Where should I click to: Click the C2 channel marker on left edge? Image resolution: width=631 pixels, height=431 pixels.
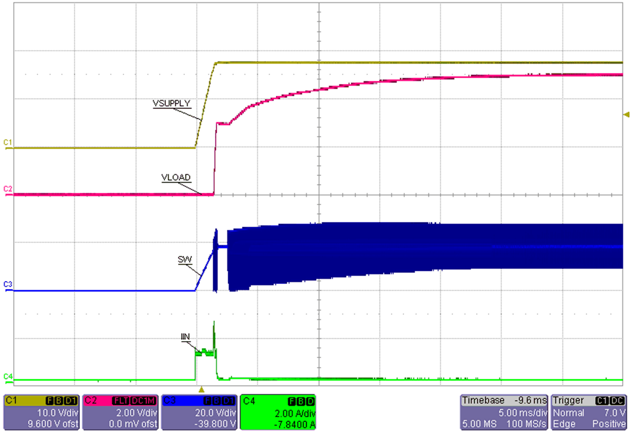7,189
